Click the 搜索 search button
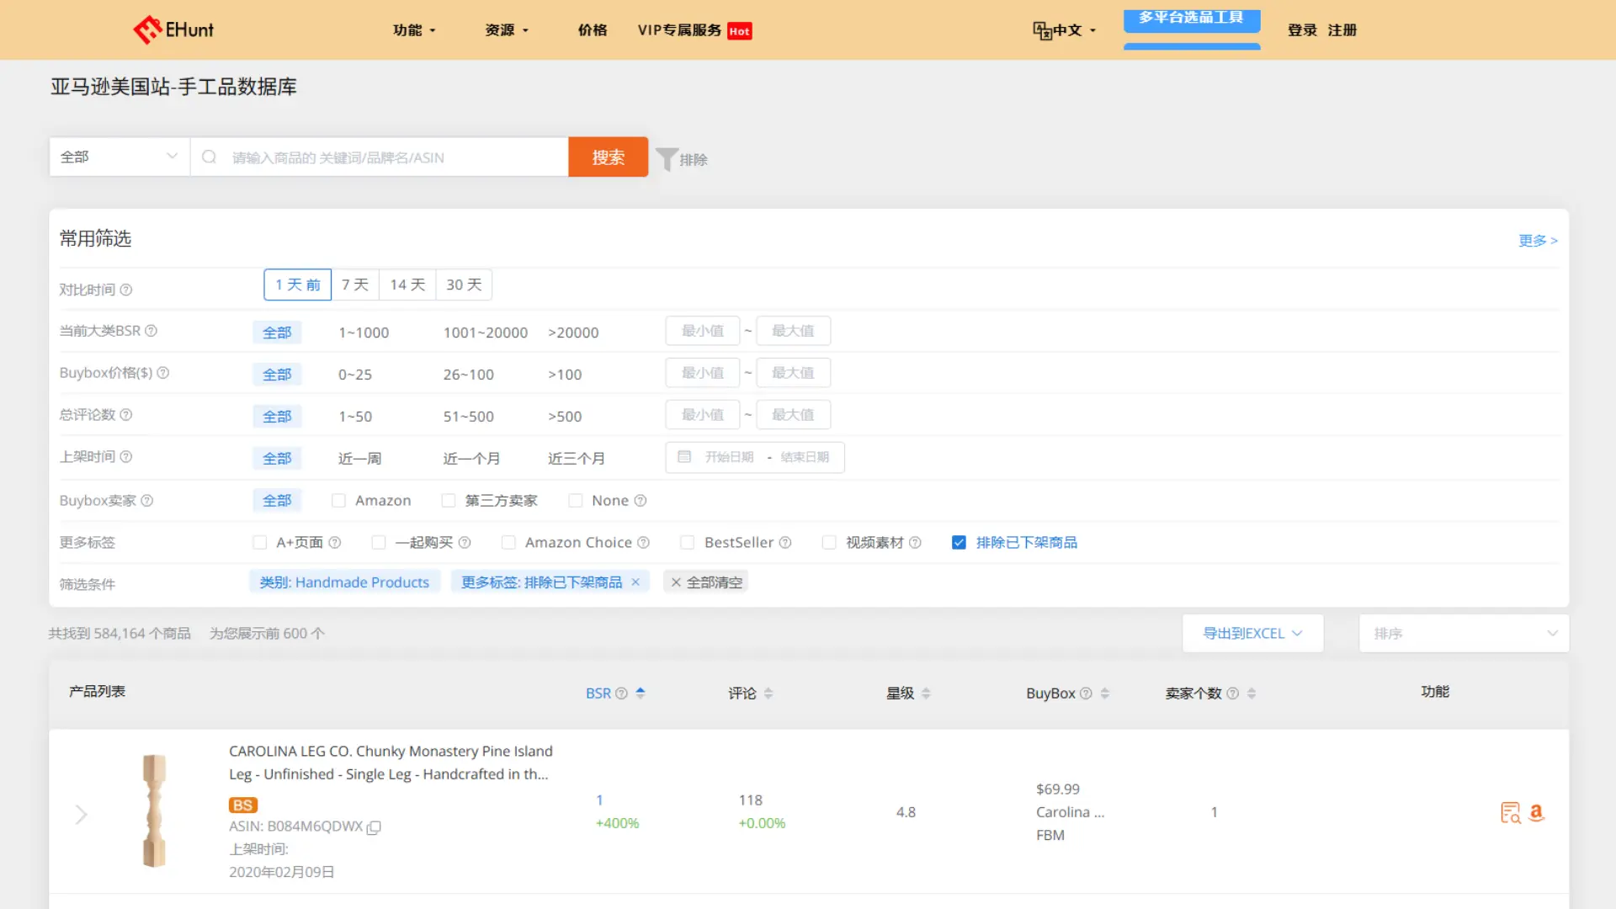 [608, 157]
